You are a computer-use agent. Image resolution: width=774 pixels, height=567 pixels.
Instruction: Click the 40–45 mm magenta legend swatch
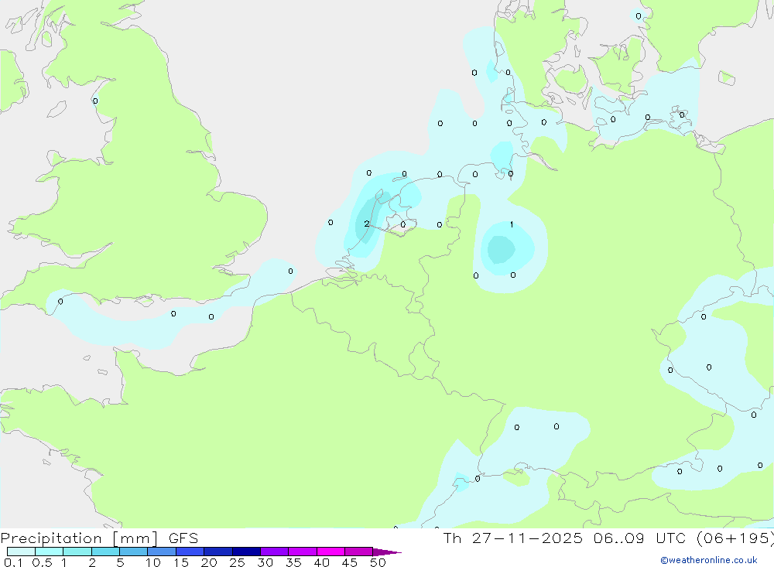pos(330,552)
